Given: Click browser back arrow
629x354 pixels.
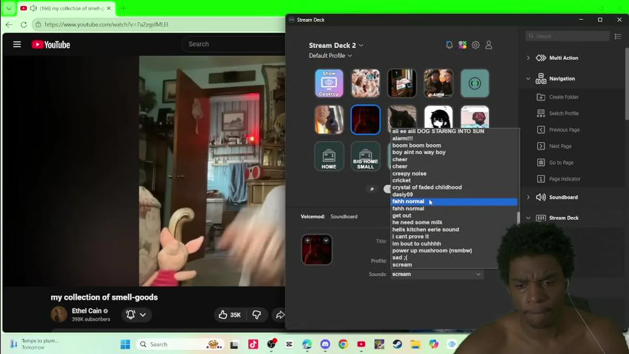Looking at the screenshot, I should coord(9,24).
